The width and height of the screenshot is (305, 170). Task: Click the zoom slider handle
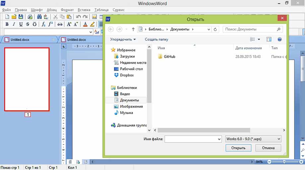click(284, 162)
